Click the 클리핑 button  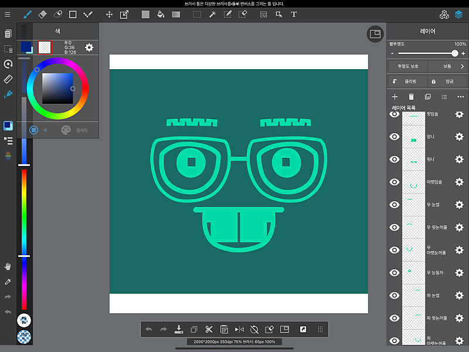click(x=407, y=82)
